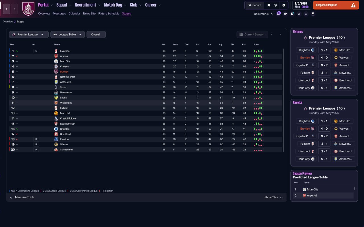
Task: Select the Stages tab
Action: (127, 14)
